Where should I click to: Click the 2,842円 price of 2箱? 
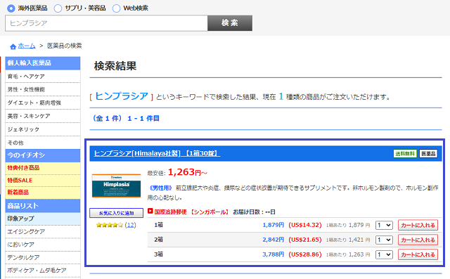coord(274,240)
